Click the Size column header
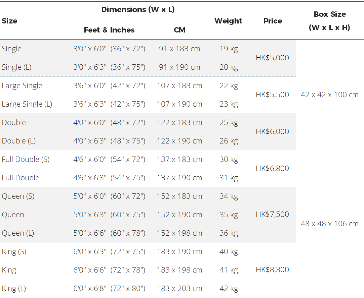Image resolution: width=364 pixels, height=298 pixels. 9,21
